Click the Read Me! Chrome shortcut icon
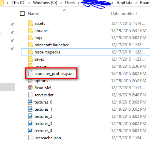The width and height of the screenshot is (150, 142). pos(30,88)
